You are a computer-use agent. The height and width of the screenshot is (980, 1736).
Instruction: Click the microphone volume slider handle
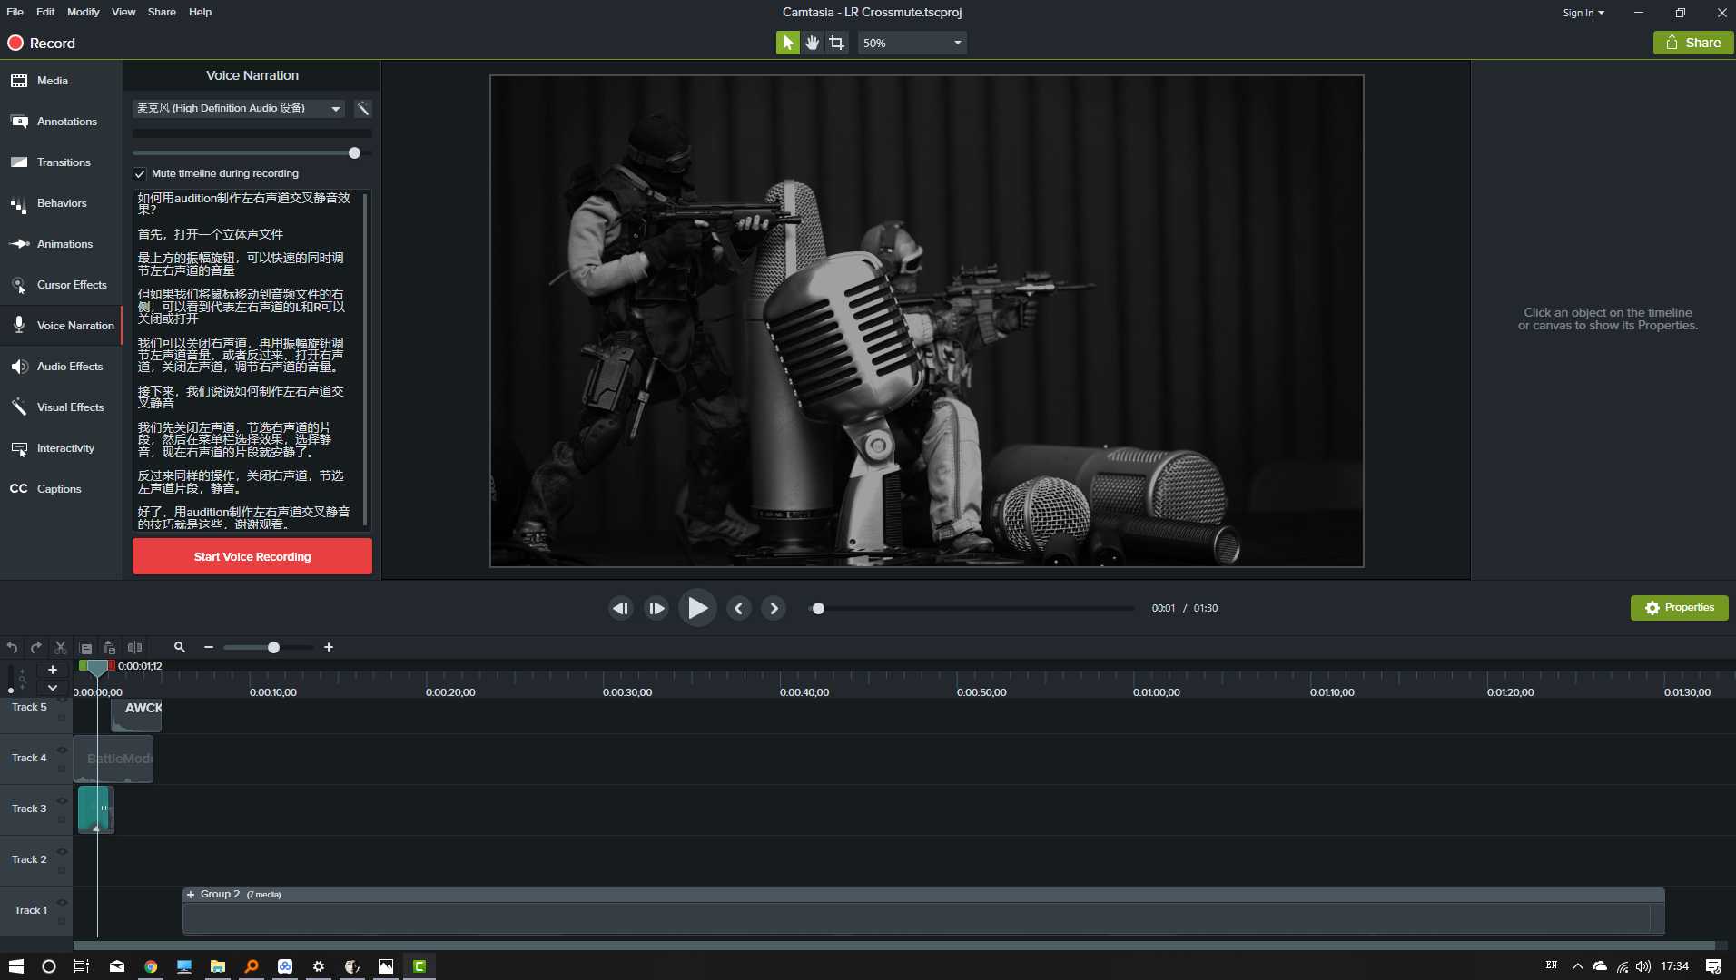tap(354, 152)
